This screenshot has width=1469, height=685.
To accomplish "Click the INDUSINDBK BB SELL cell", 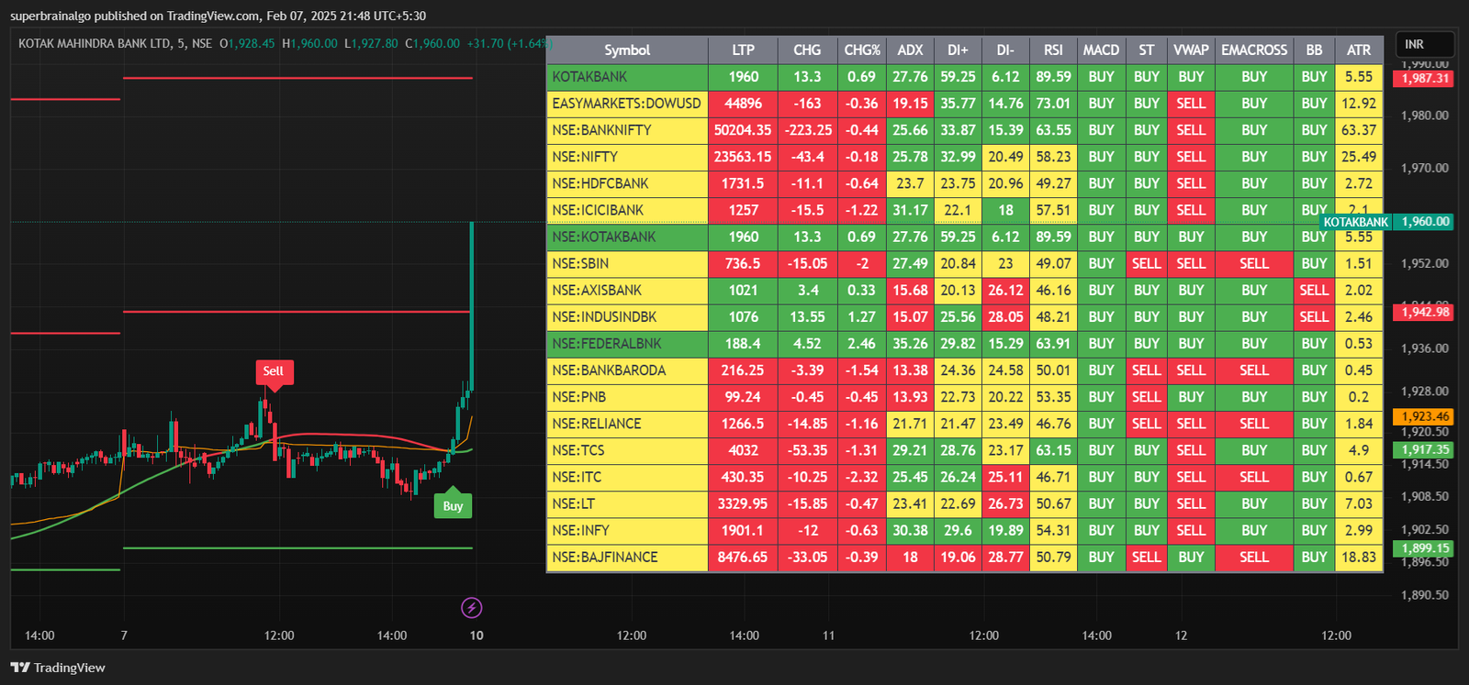I will pos(1314,317).
